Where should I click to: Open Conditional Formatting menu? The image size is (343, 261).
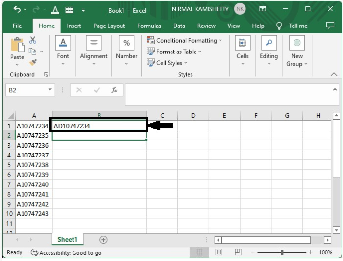click(x=184, y=41)
